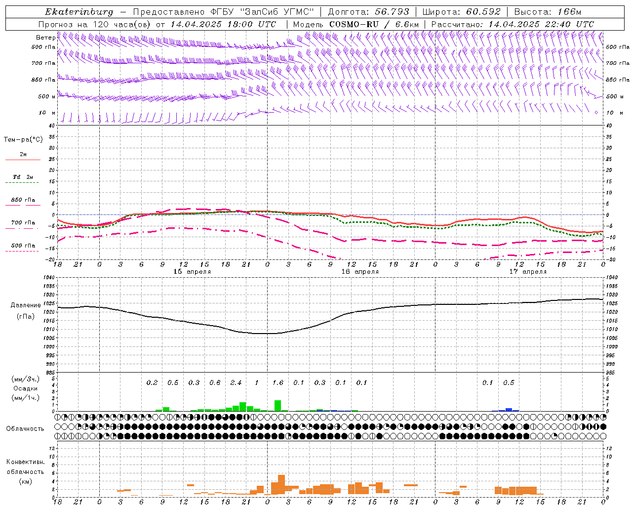Click the 'Широта: 60.592' value
Image resolution: width=632 pixels, height=506 pixels.
coord(461,12)
